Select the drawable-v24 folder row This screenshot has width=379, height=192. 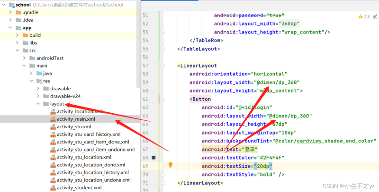pos(70,96)
